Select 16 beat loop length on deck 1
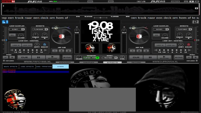This screenshot has width=201, height=113. [41, 50]
